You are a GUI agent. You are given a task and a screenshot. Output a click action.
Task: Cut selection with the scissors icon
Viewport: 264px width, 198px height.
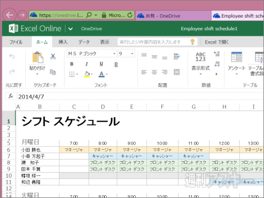[x=53, y=57]
